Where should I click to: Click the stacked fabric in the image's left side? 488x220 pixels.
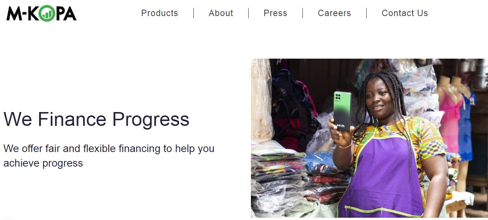(x=284, y=176)
